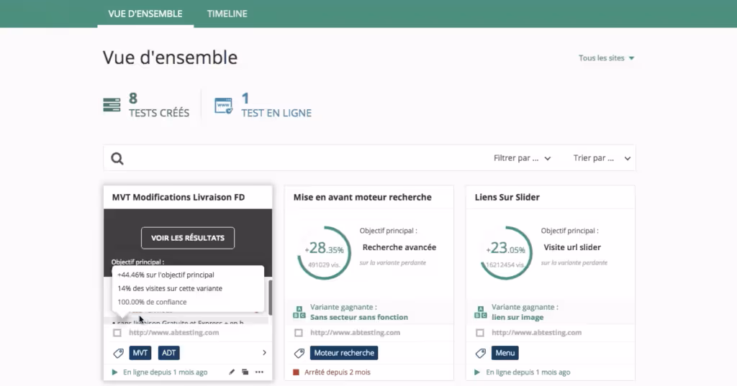Click Arrêté depuis 2 mois status text

click(338, 372)
